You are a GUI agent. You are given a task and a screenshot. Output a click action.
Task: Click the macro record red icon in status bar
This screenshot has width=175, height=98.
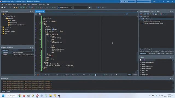[x=38, y=75]
